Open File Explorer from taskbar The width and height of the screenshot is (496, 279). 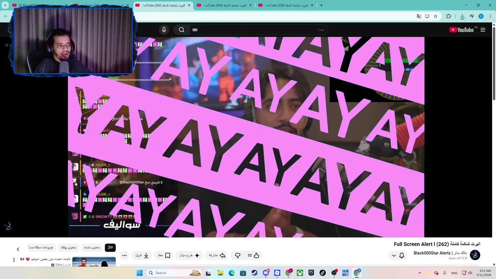(x=220, y=273)
